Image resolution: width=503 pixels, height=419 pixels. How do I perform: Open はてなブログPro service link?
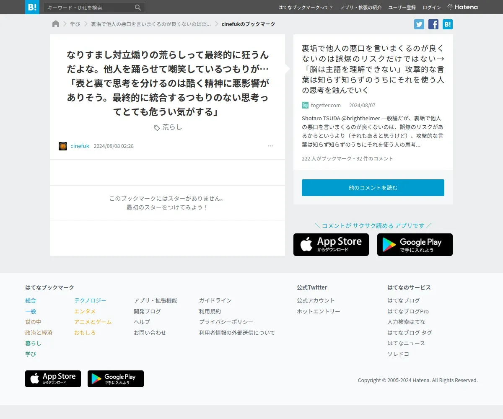click(x=408, y=311)
